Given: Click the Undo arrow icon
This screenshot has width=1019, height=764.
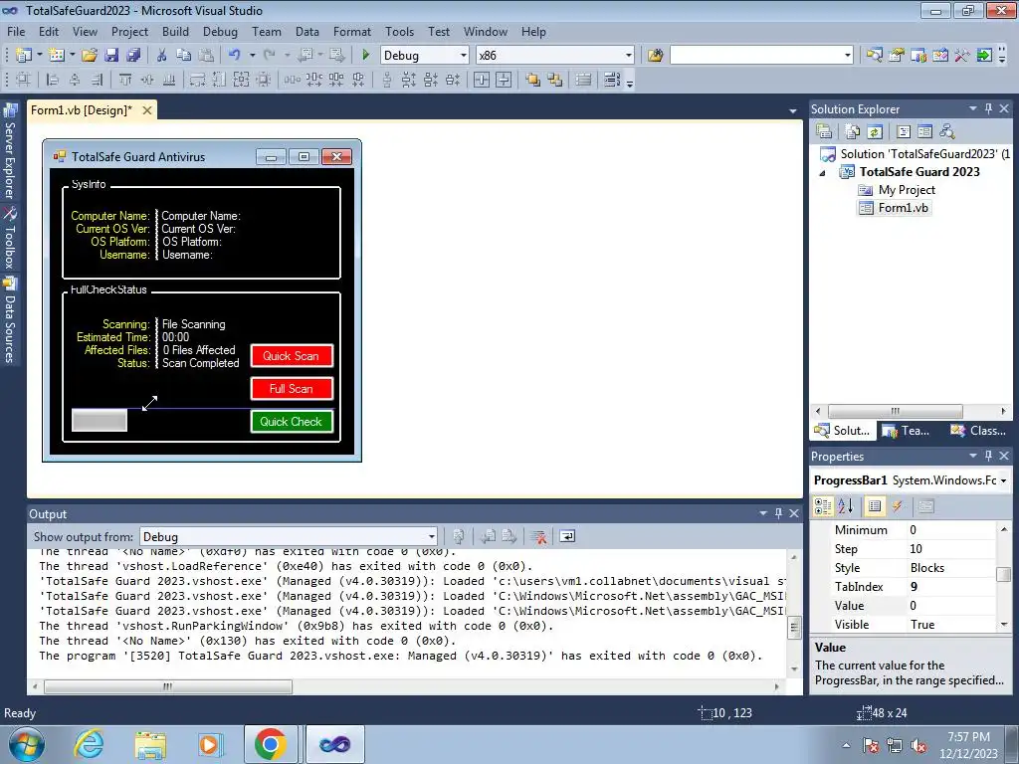Looking at the screenshot, I should pyautogui.click(x=235, y=56).
